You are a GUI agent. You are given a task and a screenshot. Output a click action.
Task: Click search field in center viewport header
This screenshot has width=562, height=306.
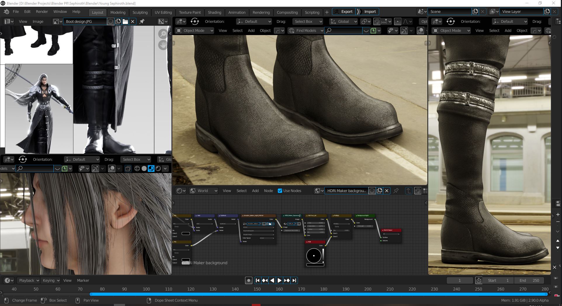[344, 30]
